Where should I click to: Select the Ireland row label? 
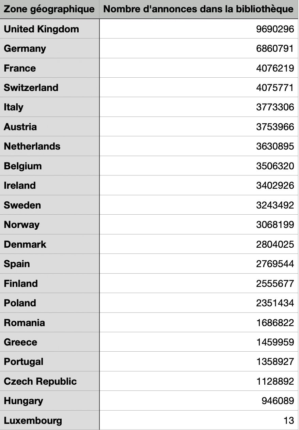(x=20, y=185)
